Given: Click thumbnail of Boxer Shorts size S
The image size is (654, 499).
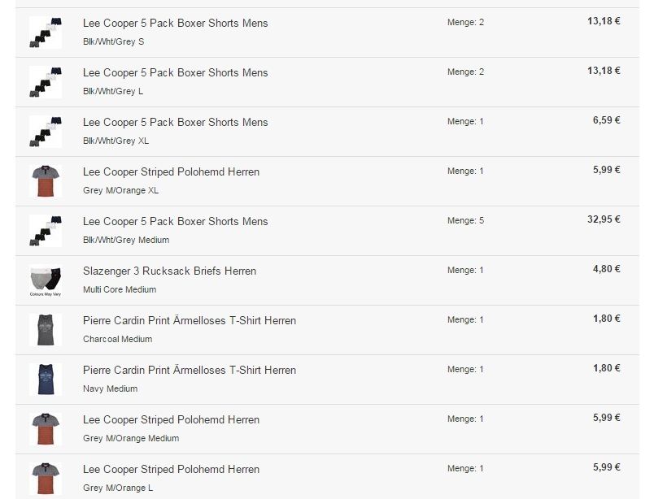Looking at the screenshot, I should pyautogui.click(x=45, y=33).
